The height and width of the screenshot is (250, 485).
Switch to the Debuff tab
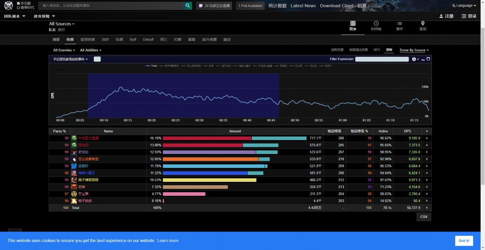point(148,40)
